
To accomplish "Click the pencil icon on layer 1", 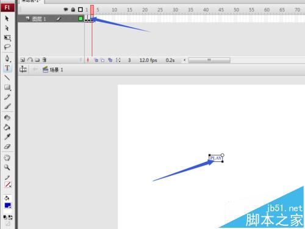I will point(59,19).
